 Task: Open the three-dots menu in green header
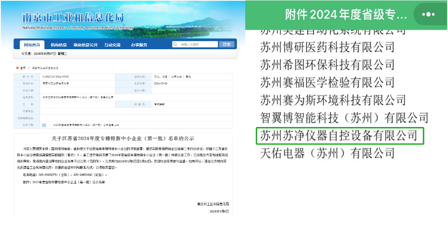[x=428, y=14]
